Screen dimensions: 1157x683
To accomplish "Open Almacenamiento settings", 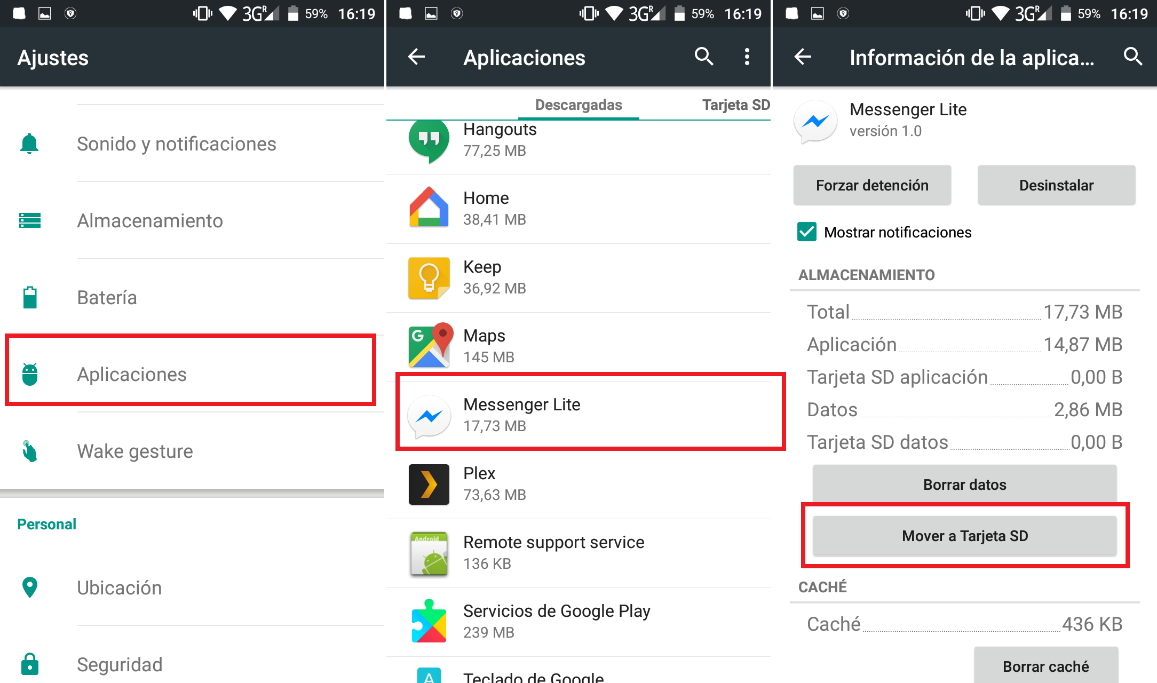I will 192,220.
